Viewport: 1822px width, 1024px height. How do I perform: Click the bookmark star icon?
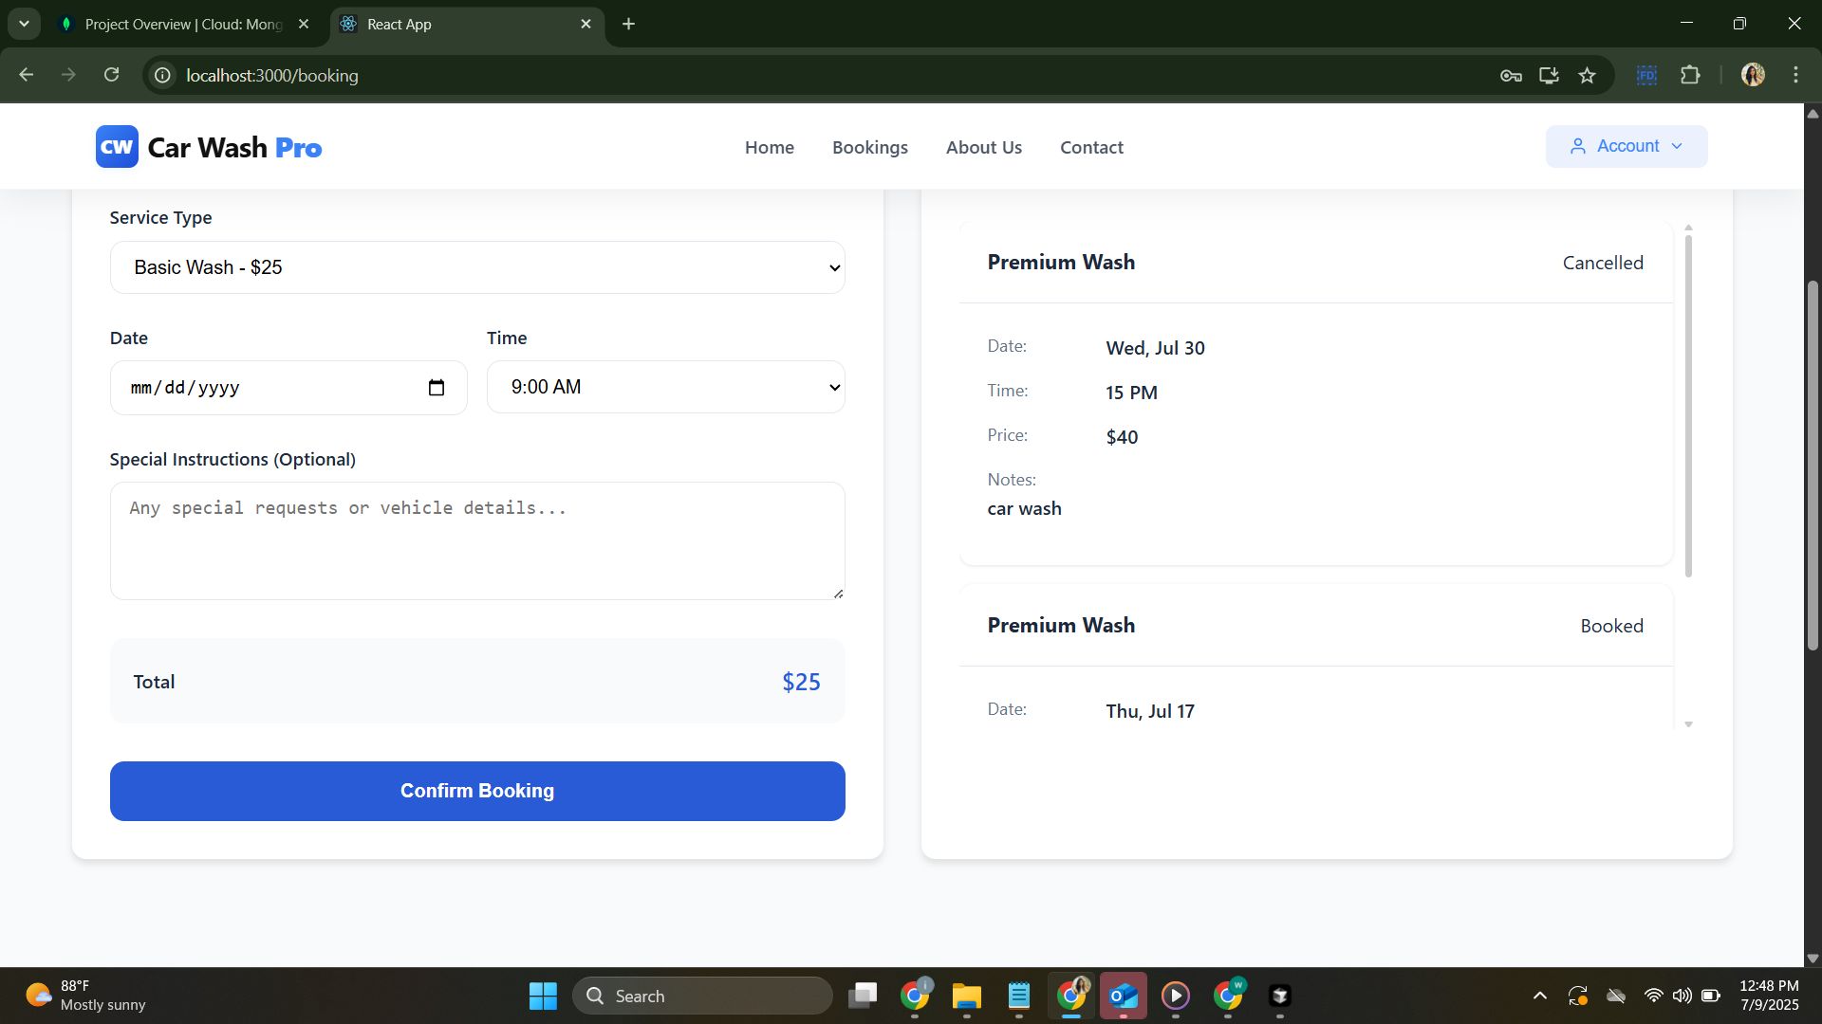[1588, 76]
